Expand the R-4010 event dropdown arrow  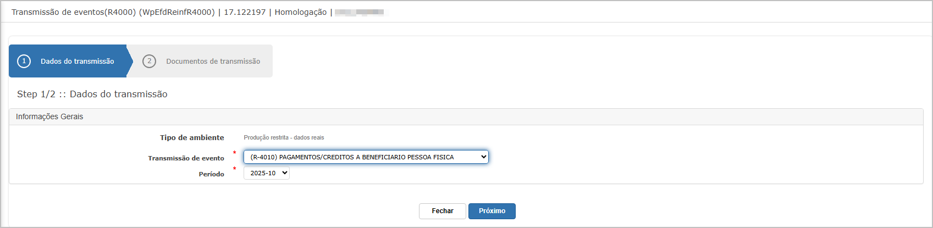tap(484, 157)
